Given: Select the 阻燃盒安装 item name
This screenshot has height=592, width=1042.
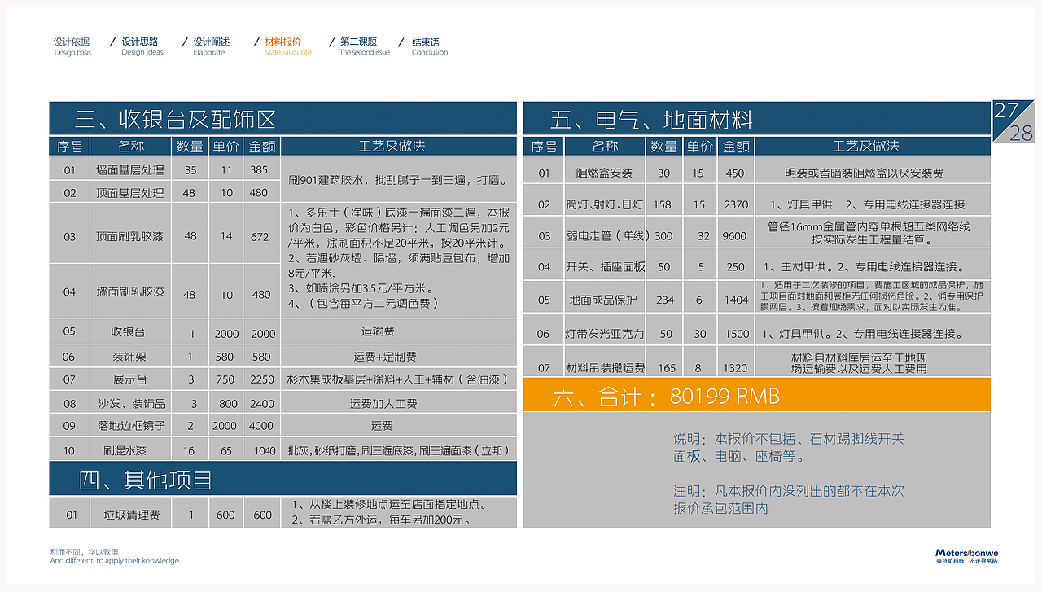Looking at the screenshot, I should pyautogui.click(x=604, y=173).
